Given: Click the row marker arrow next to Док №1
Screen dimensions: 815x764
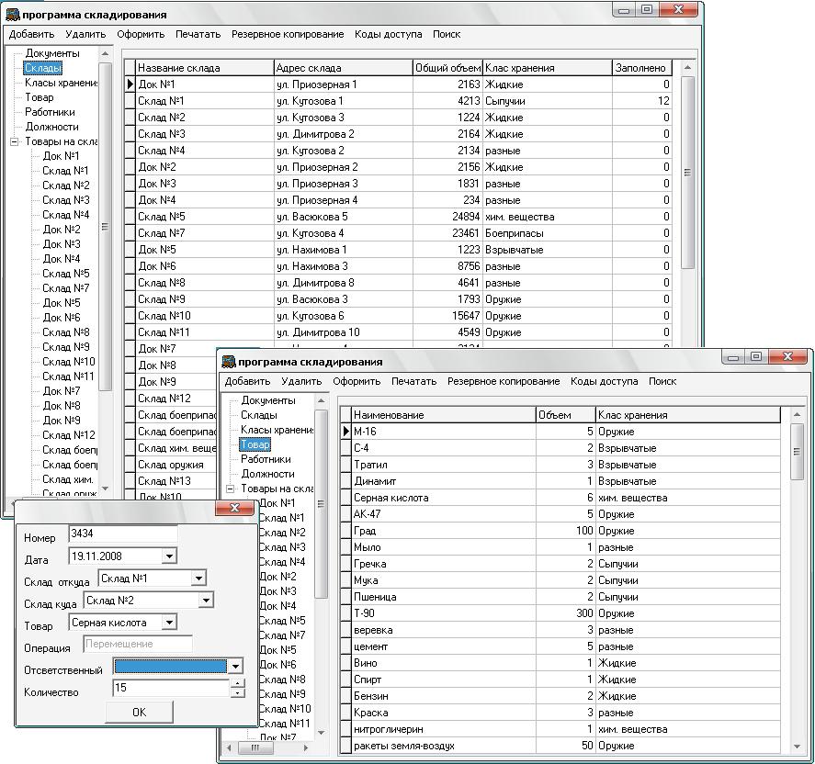Looking at the screenshot, I should pyautogui.click(x=130, y=84).
